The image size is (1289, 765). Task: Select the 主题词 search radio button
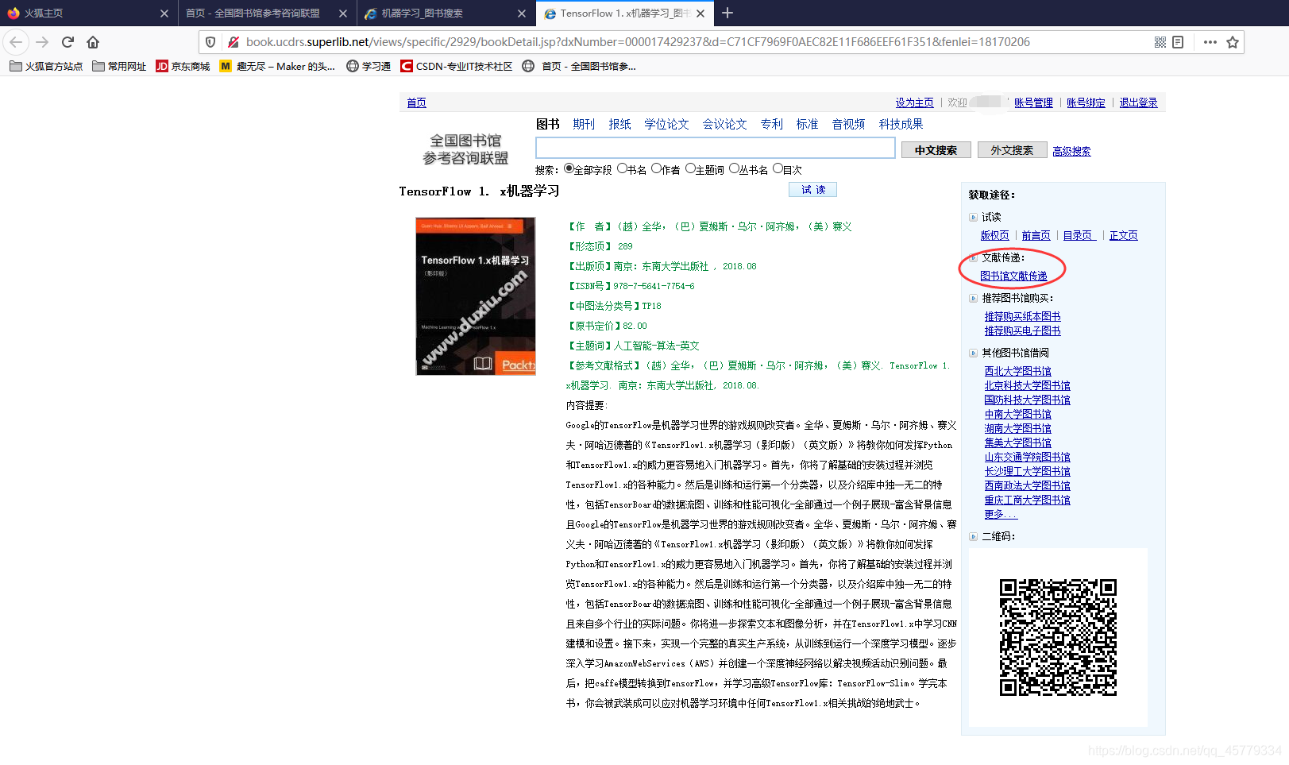(x=690, y=168)
